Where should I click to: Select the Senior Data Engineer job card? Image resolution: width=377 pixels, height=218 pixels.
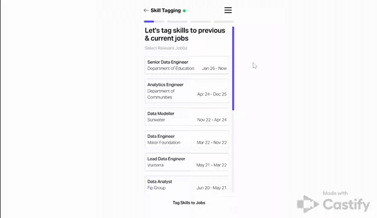click(187, 65)
